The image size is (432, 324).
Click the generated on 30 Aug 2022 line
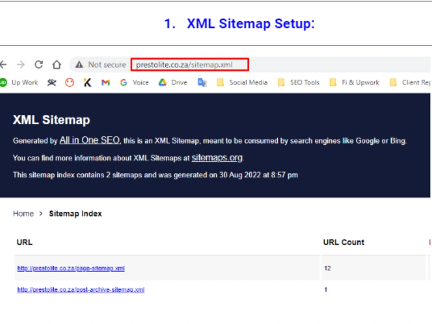[156, 175]
